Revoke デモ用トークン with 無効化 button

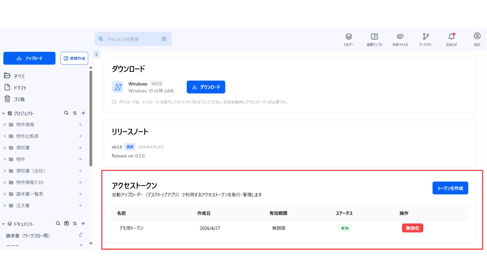pyautogui.click(x=412, y=228)
